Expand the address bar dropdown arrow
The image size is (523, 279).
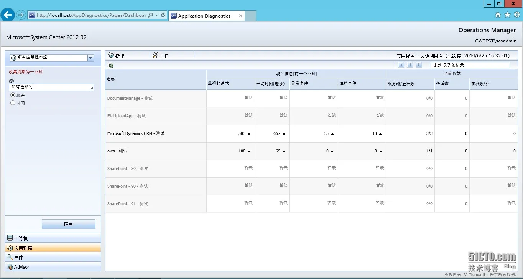click(157, 15)
